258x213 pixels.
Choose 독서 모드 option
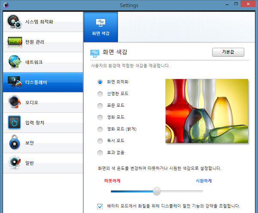(100, 141)
